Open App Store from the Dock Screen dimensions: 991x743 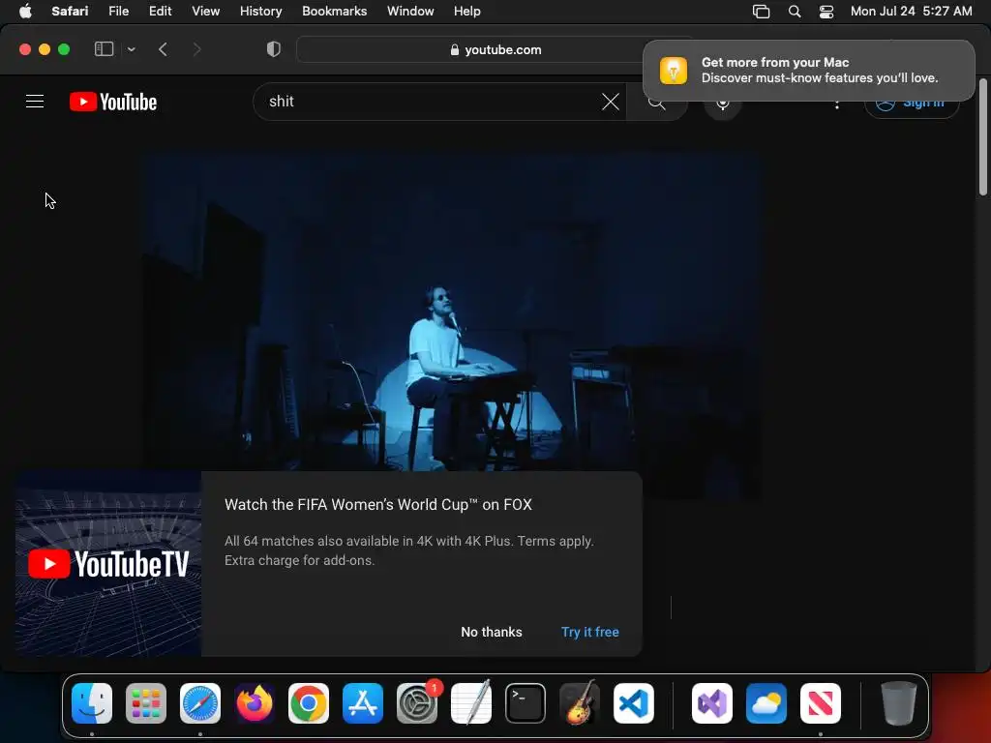(363, 702)
